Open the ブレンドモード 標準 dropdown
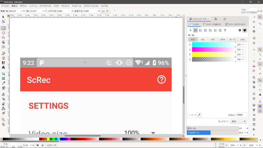Screen dimensions: 263x148 point(238,122)
